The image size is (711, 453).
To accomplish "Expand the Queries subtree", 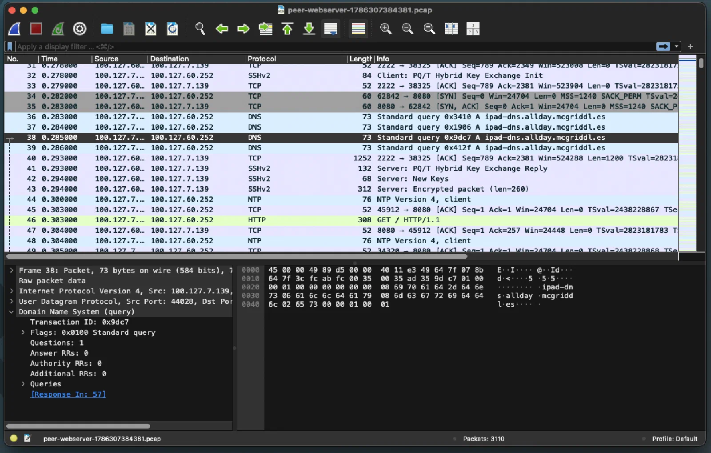I will pyautogui.click(x=23, y=384).
